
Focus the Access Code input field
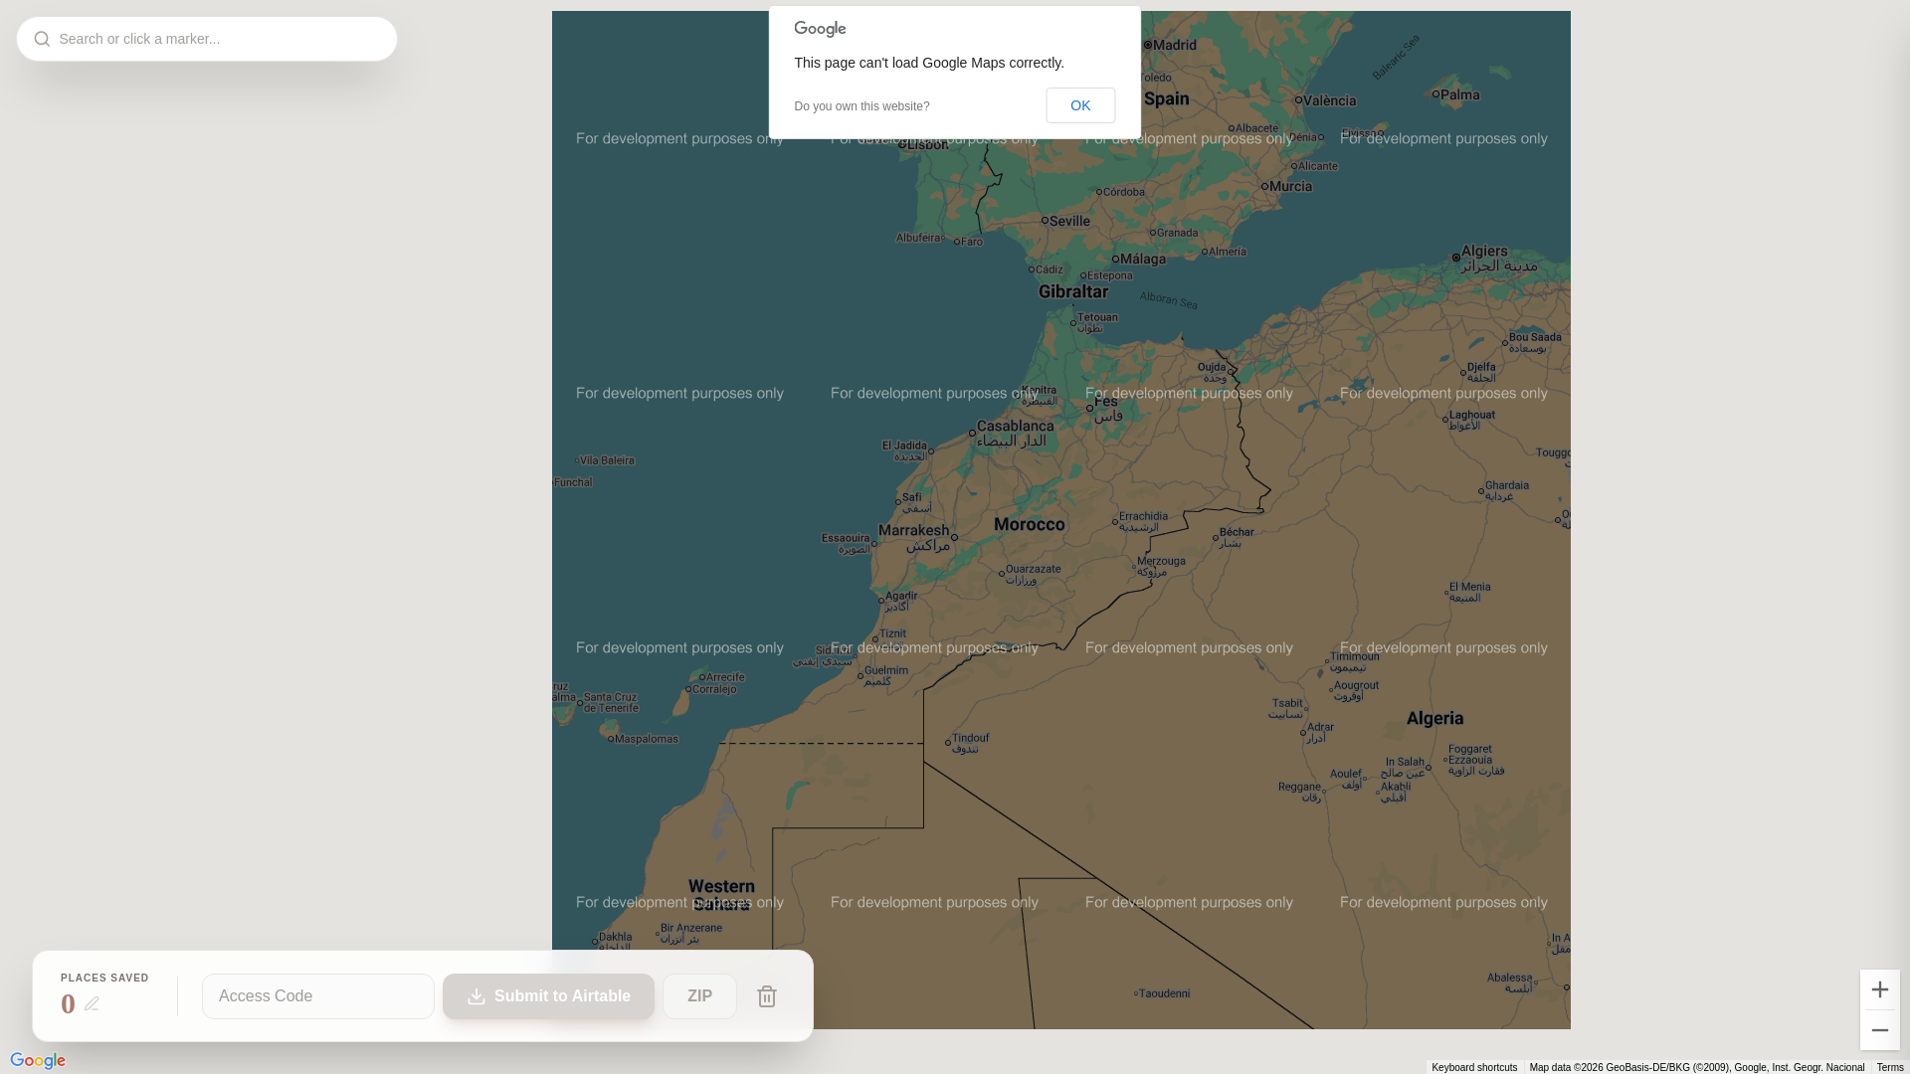(318, 996)
